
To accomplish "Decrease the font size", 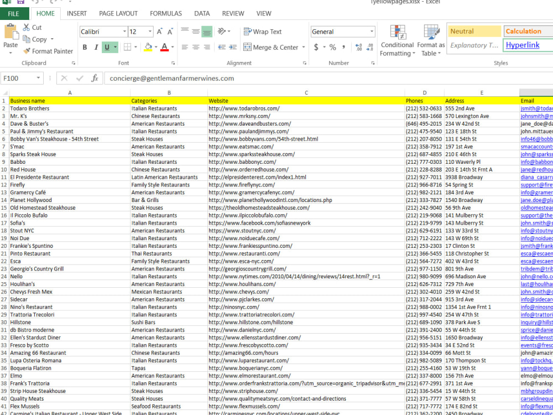I will coord(170,32).
